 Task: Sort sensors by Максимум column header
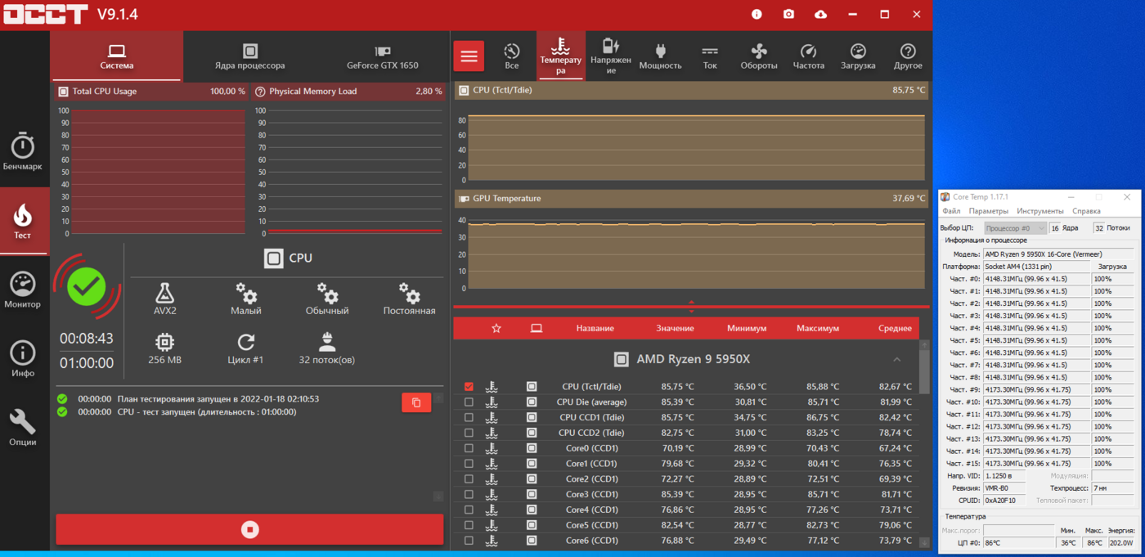[x=818, y=328]
